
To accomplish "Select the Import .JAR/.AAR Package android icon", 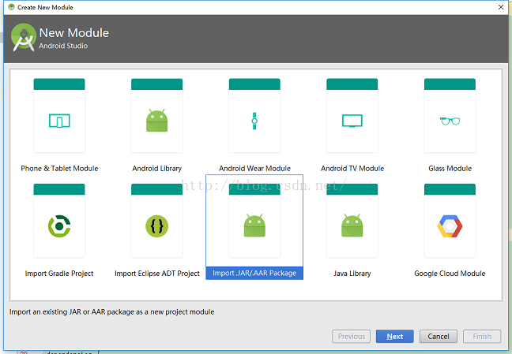I will [x=254, y=225].
